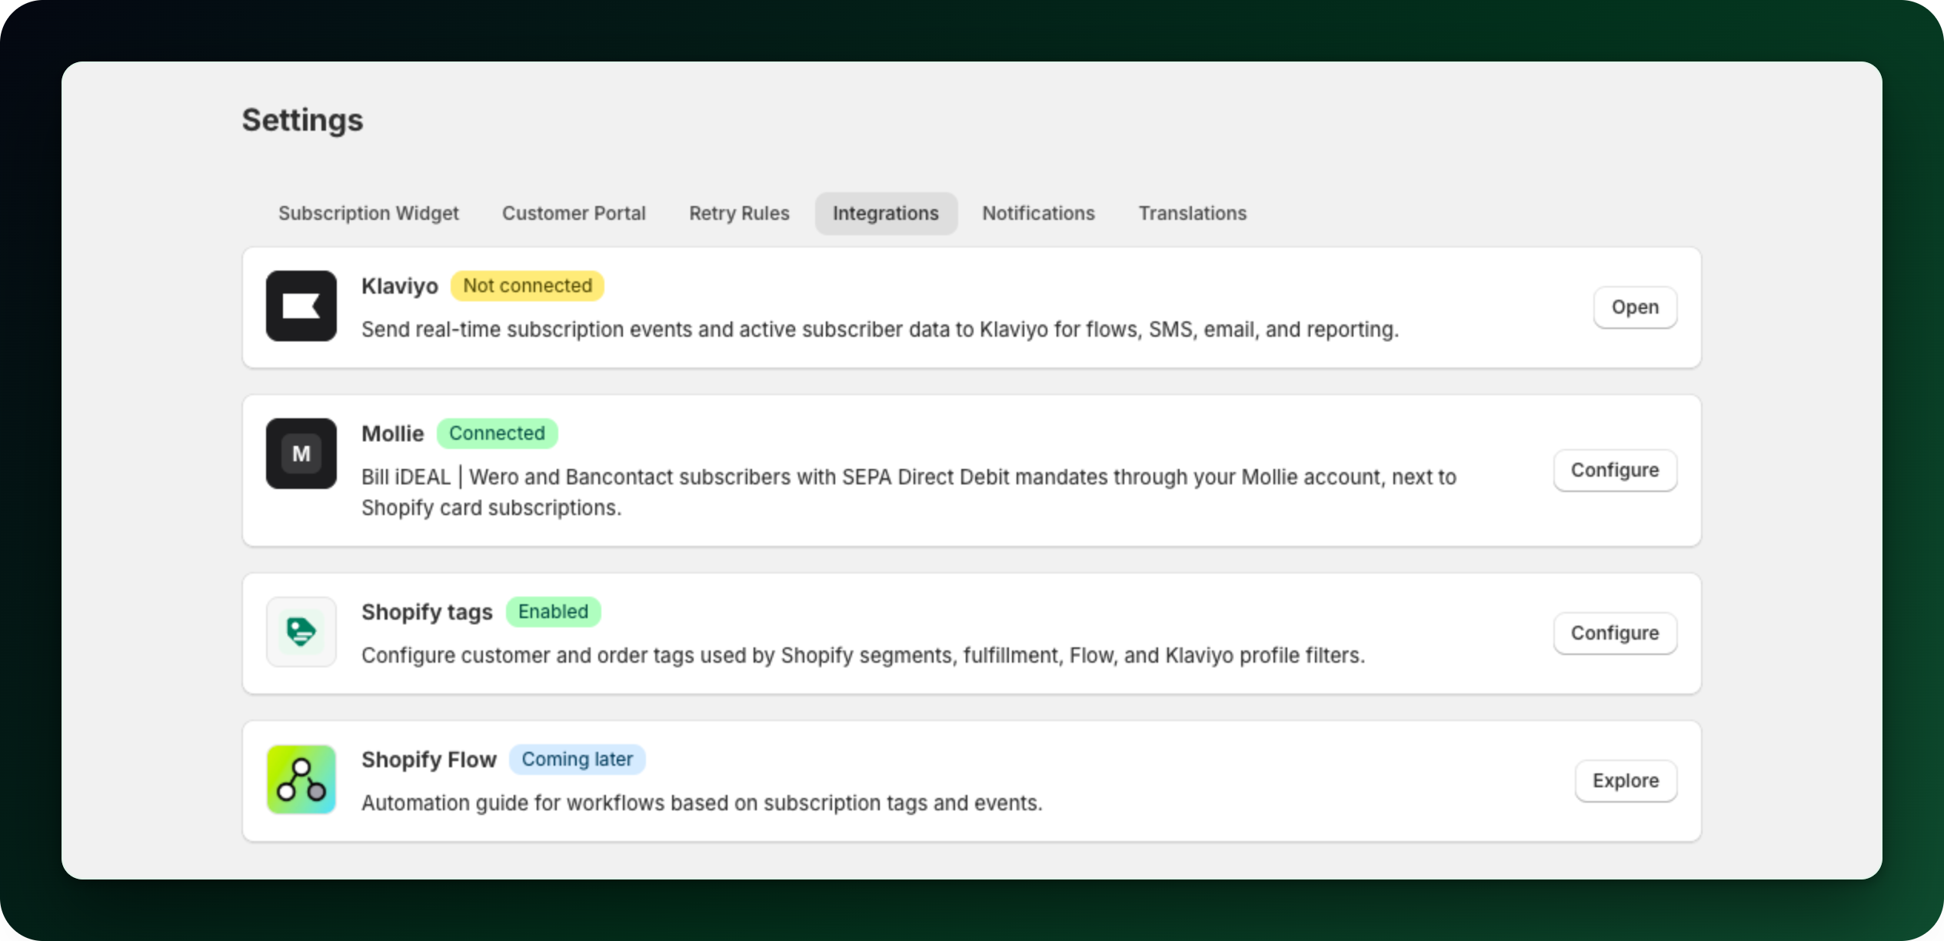Open the Customer Portal tab
The image size is (1944, 941).
pyautogui.click(x=574, y=213)
